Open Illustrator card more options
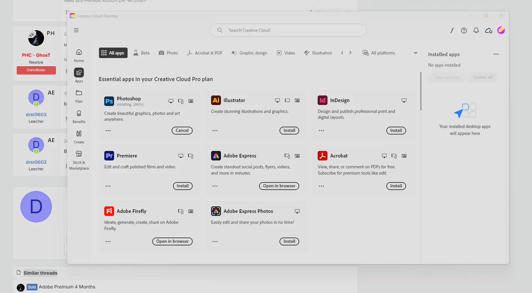The image size is (532, 293). (215, 131)
